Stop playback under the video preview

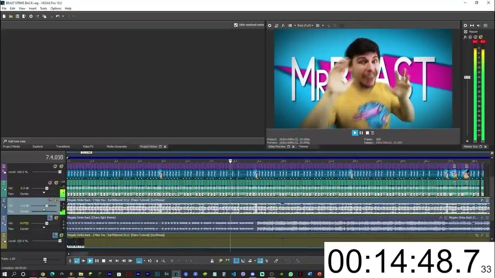[367, 133]
